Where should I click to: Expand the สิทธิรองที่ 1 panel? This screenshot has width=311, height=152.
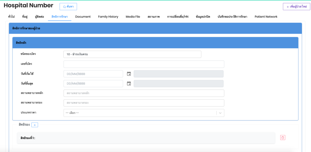pos(146,138)
